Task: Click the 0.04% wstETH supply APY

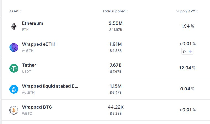Action: pos(187,89)
